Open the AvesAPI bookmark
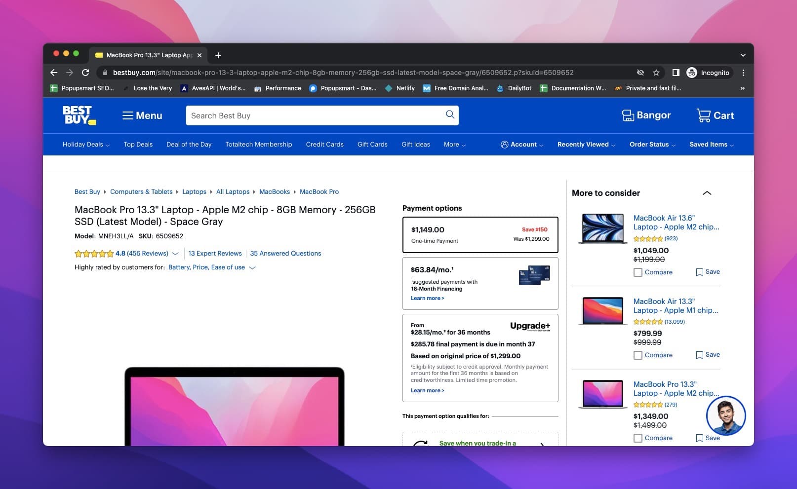 pos(213,88)
